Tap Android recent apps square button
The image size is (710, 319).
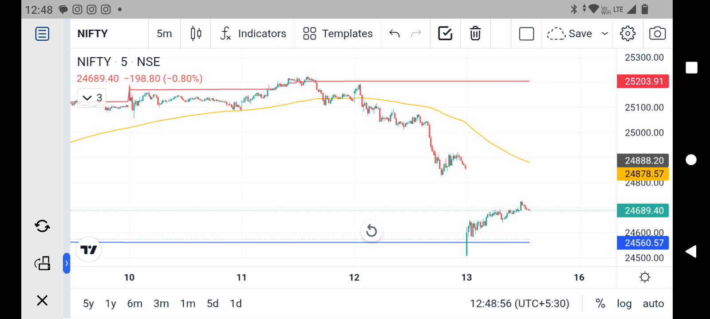tap(691, 67)
